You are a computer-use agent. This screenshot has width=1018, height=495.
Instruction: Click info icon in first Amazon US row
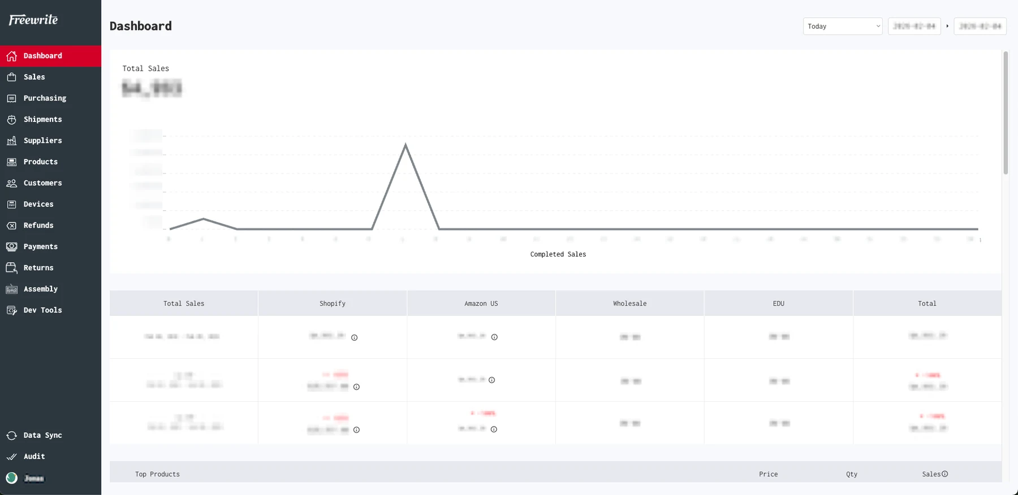494,337
